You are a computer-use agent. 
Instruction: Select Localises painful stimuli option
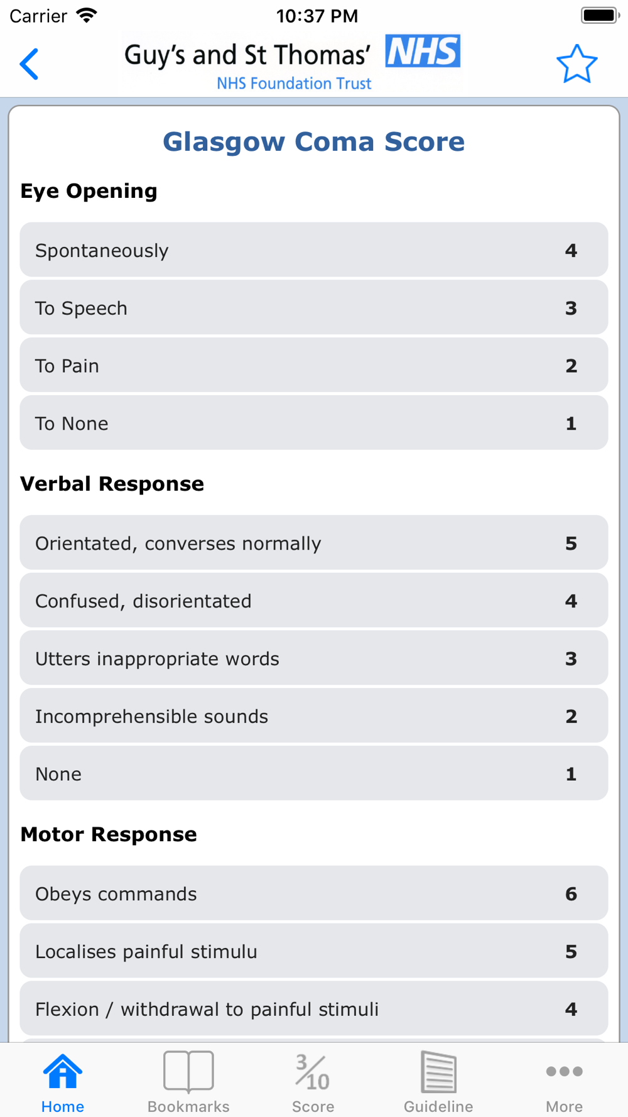pyautogui.click(x=314, y=951)
